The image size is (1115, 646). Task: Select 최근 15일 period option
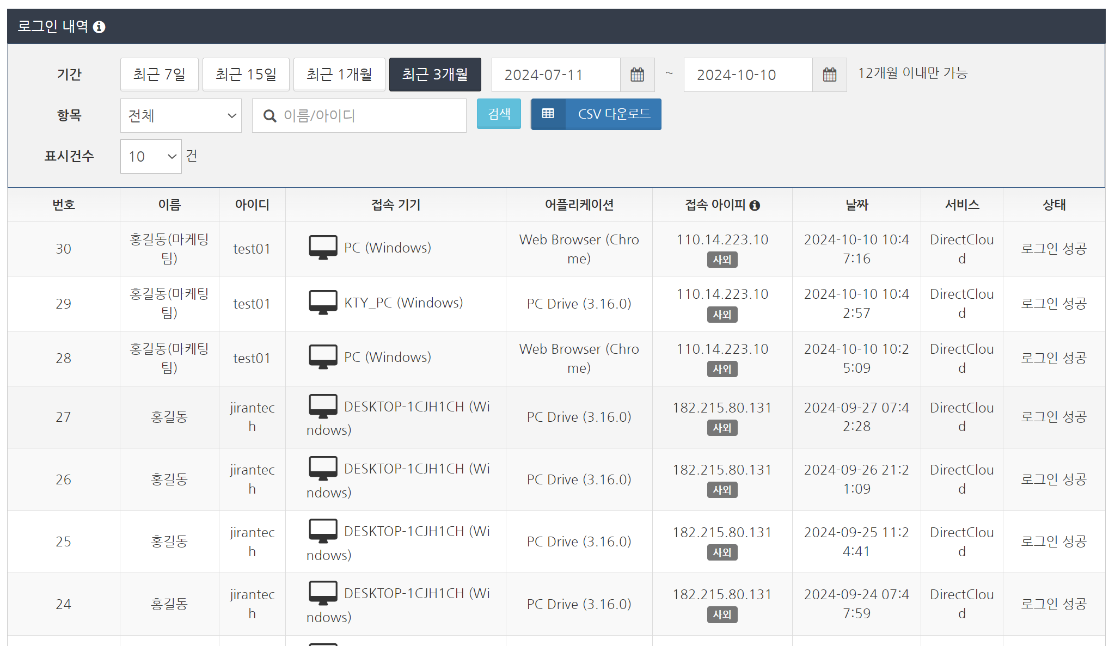tap(246, 75)
